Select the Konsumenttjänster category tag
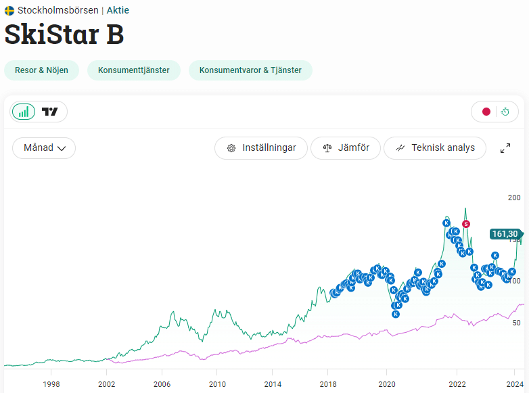Image resolution: width=529 pixels, height=393 pixels. point(134,70)
